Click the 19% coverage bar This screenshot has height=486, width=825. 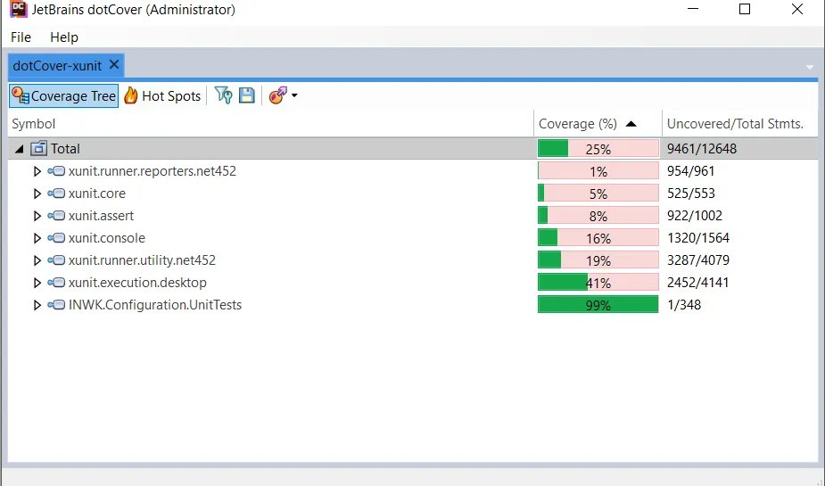point(598,260)
